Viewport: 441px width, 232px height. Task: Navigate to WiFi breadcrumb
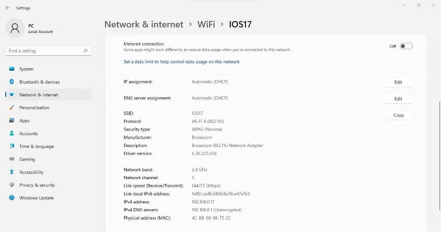pos(206,24)
